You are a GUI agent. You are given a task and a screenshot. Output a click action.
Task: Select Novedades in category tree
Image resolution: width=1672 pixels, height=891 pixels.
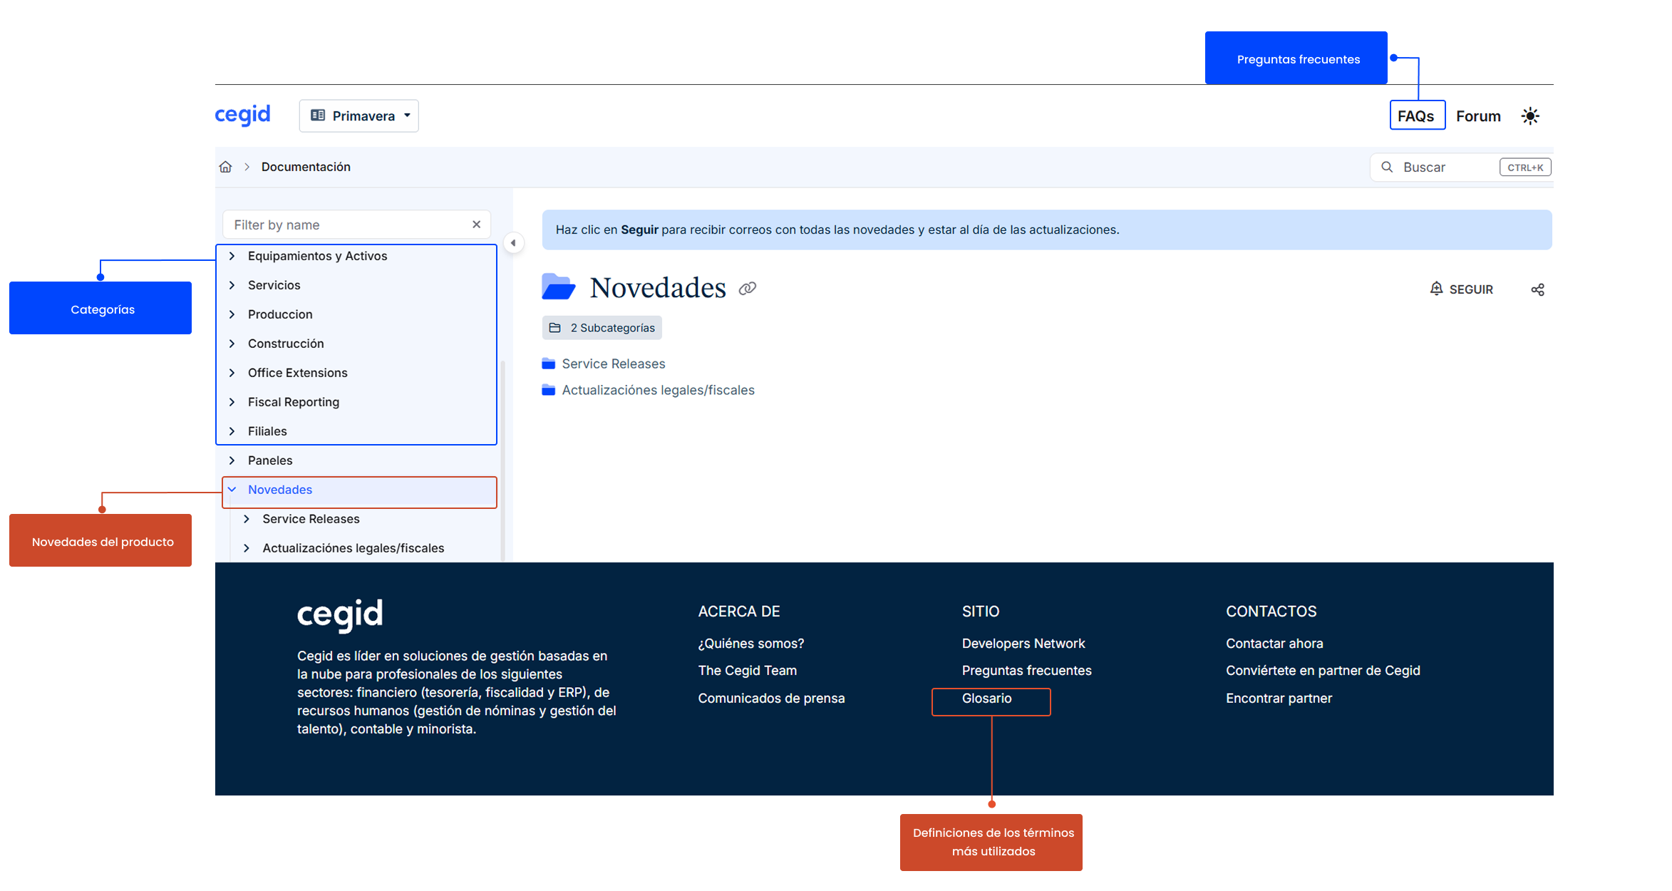pyautogui.click(x=280, y=490)
